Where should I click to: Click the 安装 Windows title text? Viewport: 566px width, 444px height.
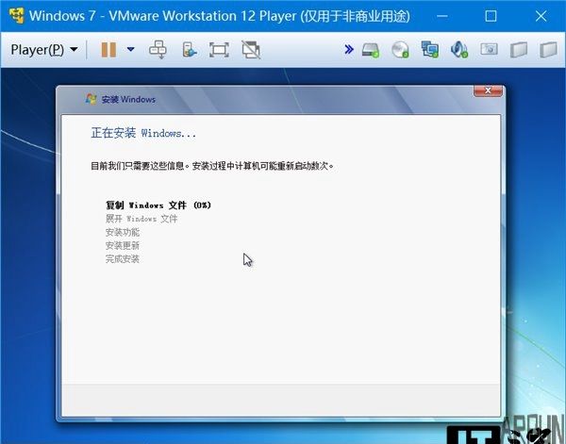pos(128,99)
